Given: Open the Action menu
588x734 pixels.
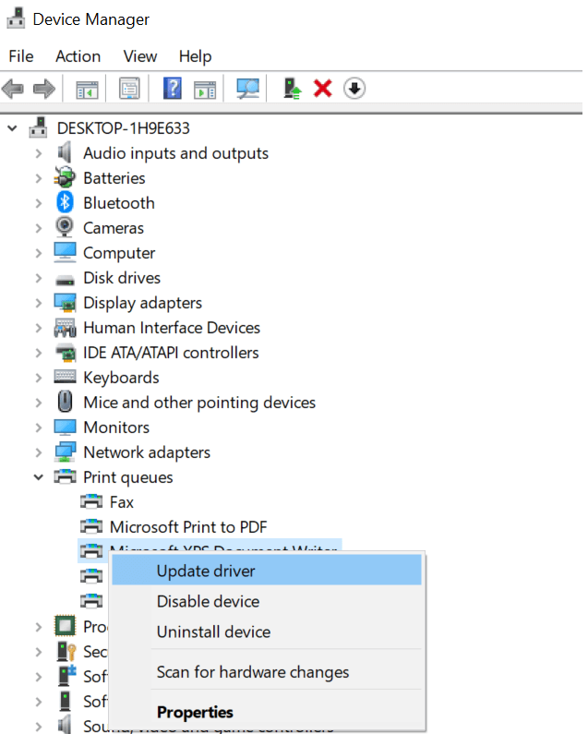Looking at the screenshot, I should tap(78, 56).
